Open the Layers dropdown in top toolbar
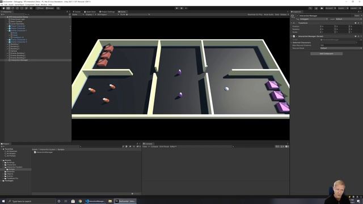The width and height of the screenshot is (363, 204). click(343, 8)
